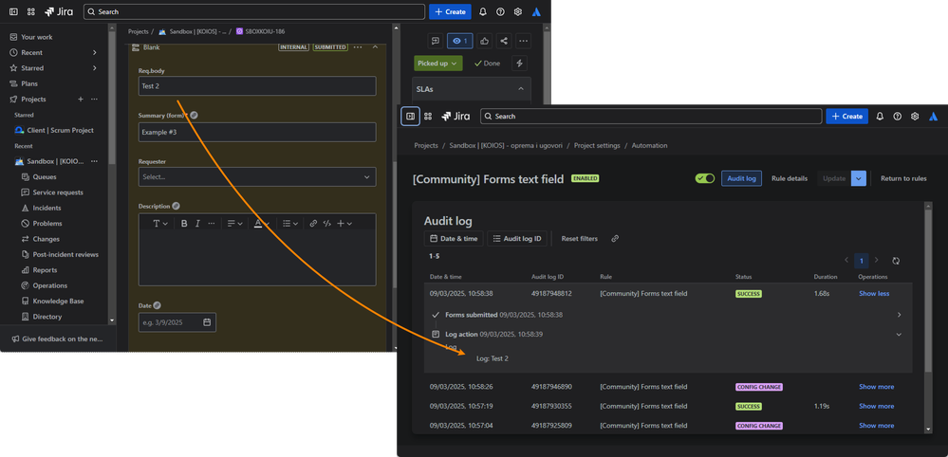948x457 pixels.
Task: Open Queues in the project sidebar
Action: 45,176
